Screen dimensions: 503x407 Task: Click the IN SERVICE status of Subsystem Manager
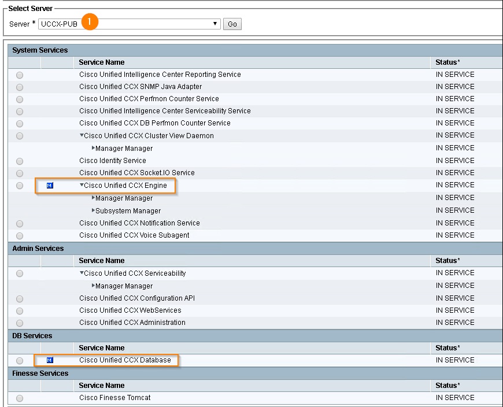[455, 210]
